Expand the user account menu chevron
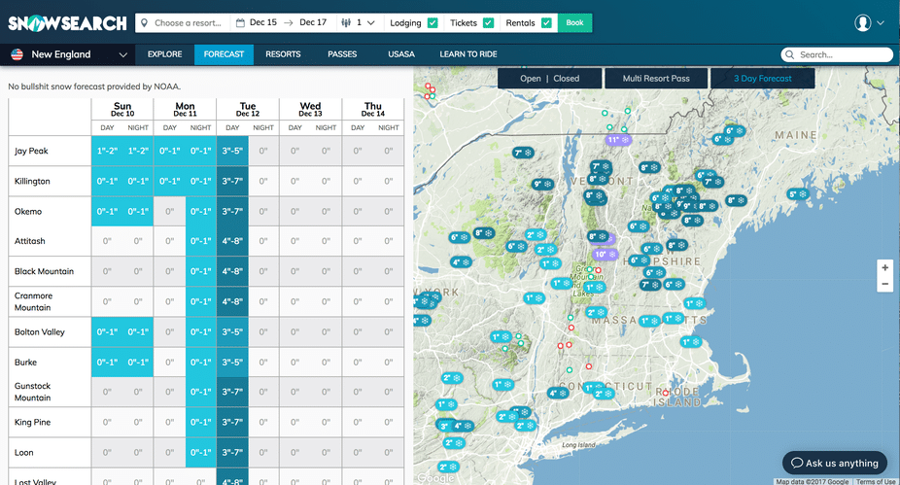The image size is (900, 485). [881, 23]
